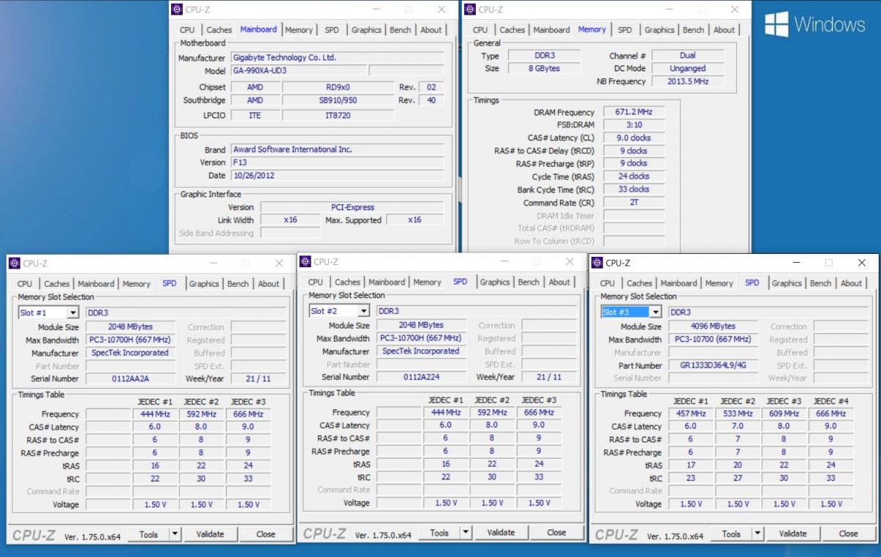Click CPU-Z icon in Slot #1 window title
The width and height of the screenshot is (881, 557).
(14, 263)
